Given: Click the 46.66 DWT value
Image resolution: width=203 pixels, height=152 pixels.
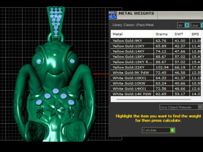Looking at the screenshot, I should click(180, 89).
